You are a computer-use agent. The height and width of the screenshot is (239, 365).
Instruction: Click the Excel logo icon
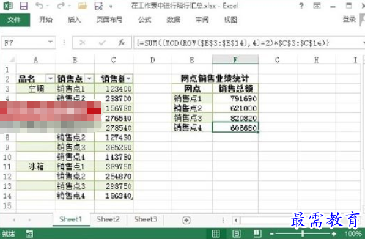(x=8, y=6)
